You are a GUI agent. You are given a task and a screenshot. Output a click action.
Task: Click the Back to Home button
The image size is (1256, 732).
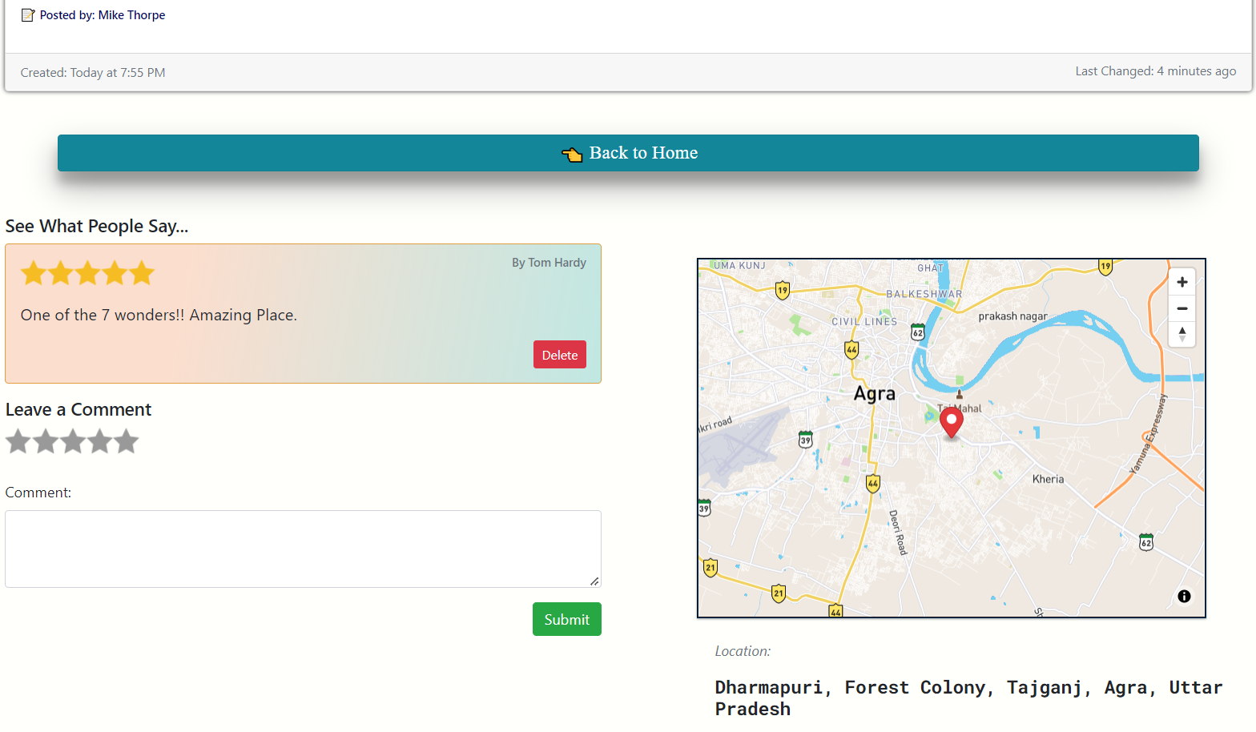(628, 153)
